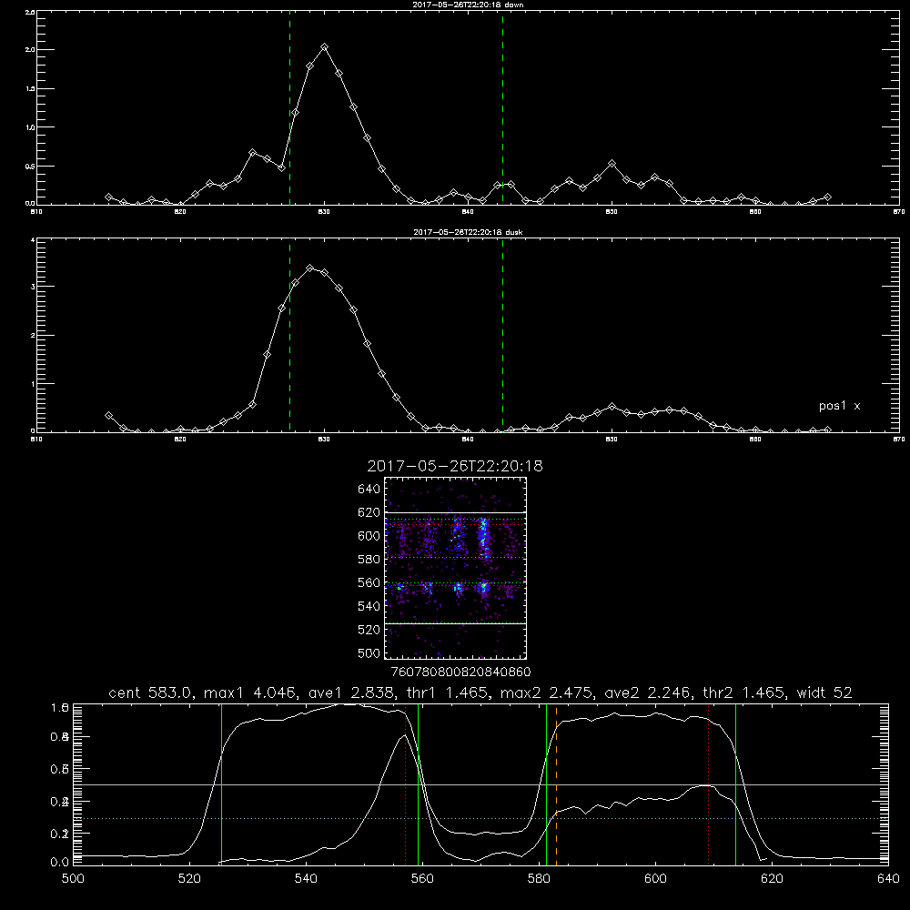Click 'ave2 2.246' in the stats header

[x=648, y=693]
